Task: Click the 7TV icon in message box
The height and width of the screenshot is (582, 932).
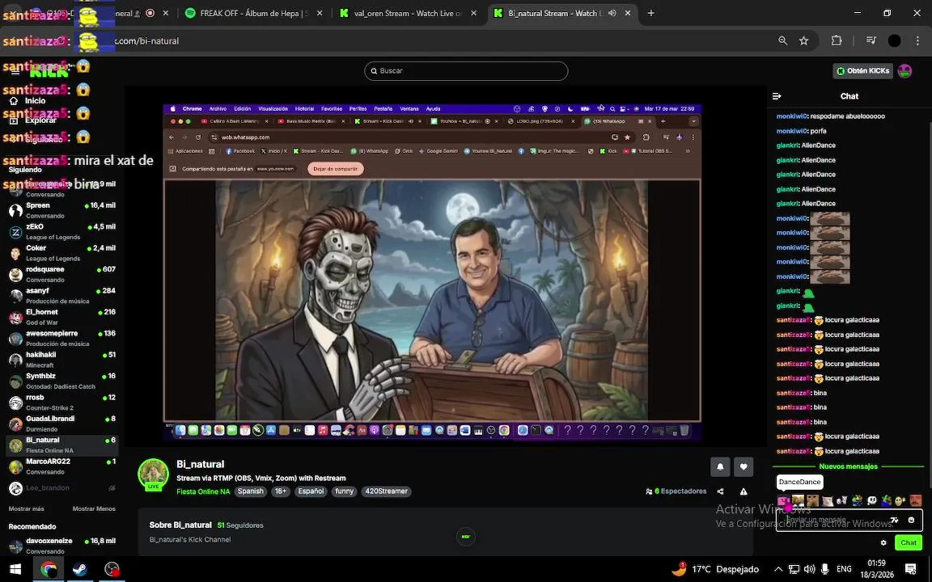Action: coord(894,521)
